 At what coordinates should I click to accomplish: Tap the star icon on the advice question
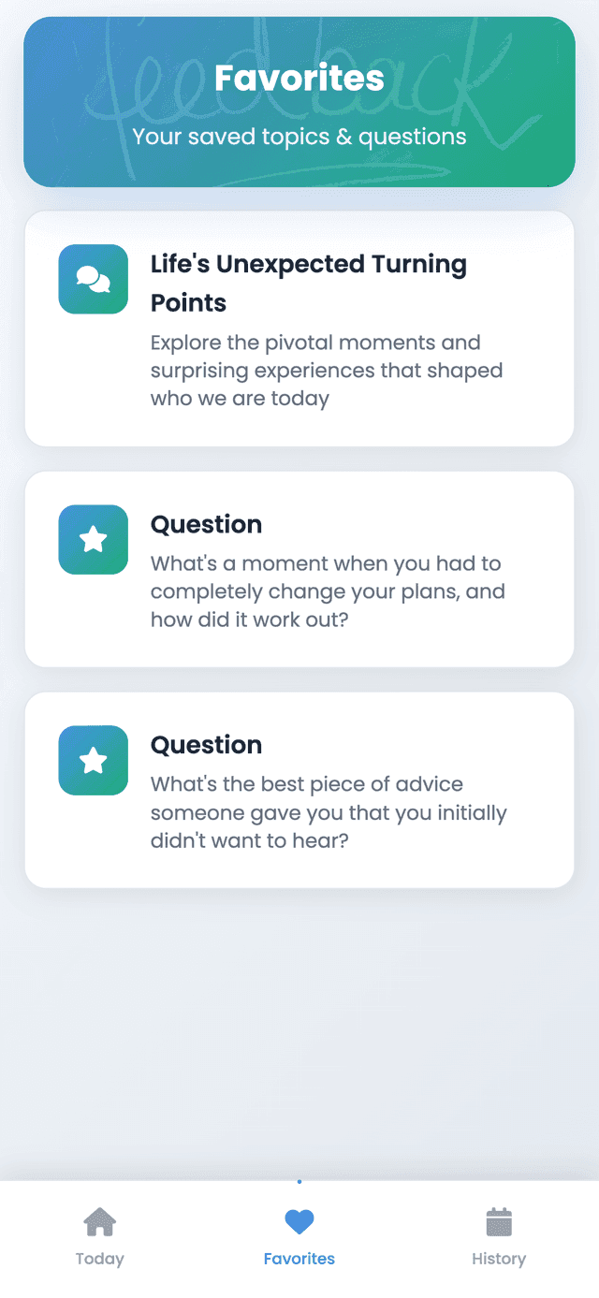point(93,760)
